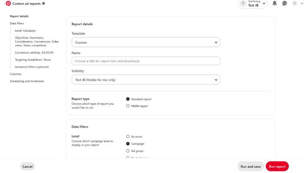Open the notifications bell

click(274, 3)
